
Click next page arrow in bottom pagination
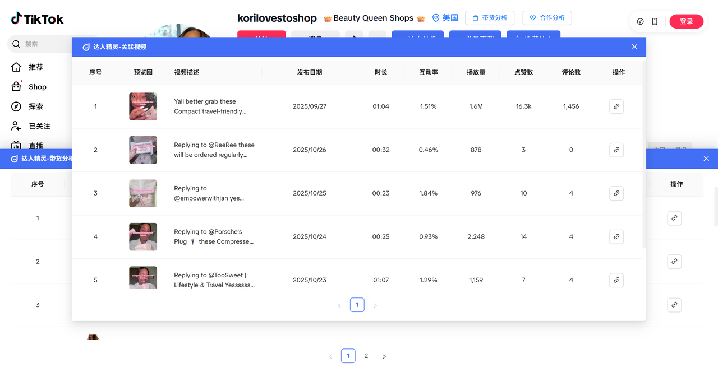384,356
